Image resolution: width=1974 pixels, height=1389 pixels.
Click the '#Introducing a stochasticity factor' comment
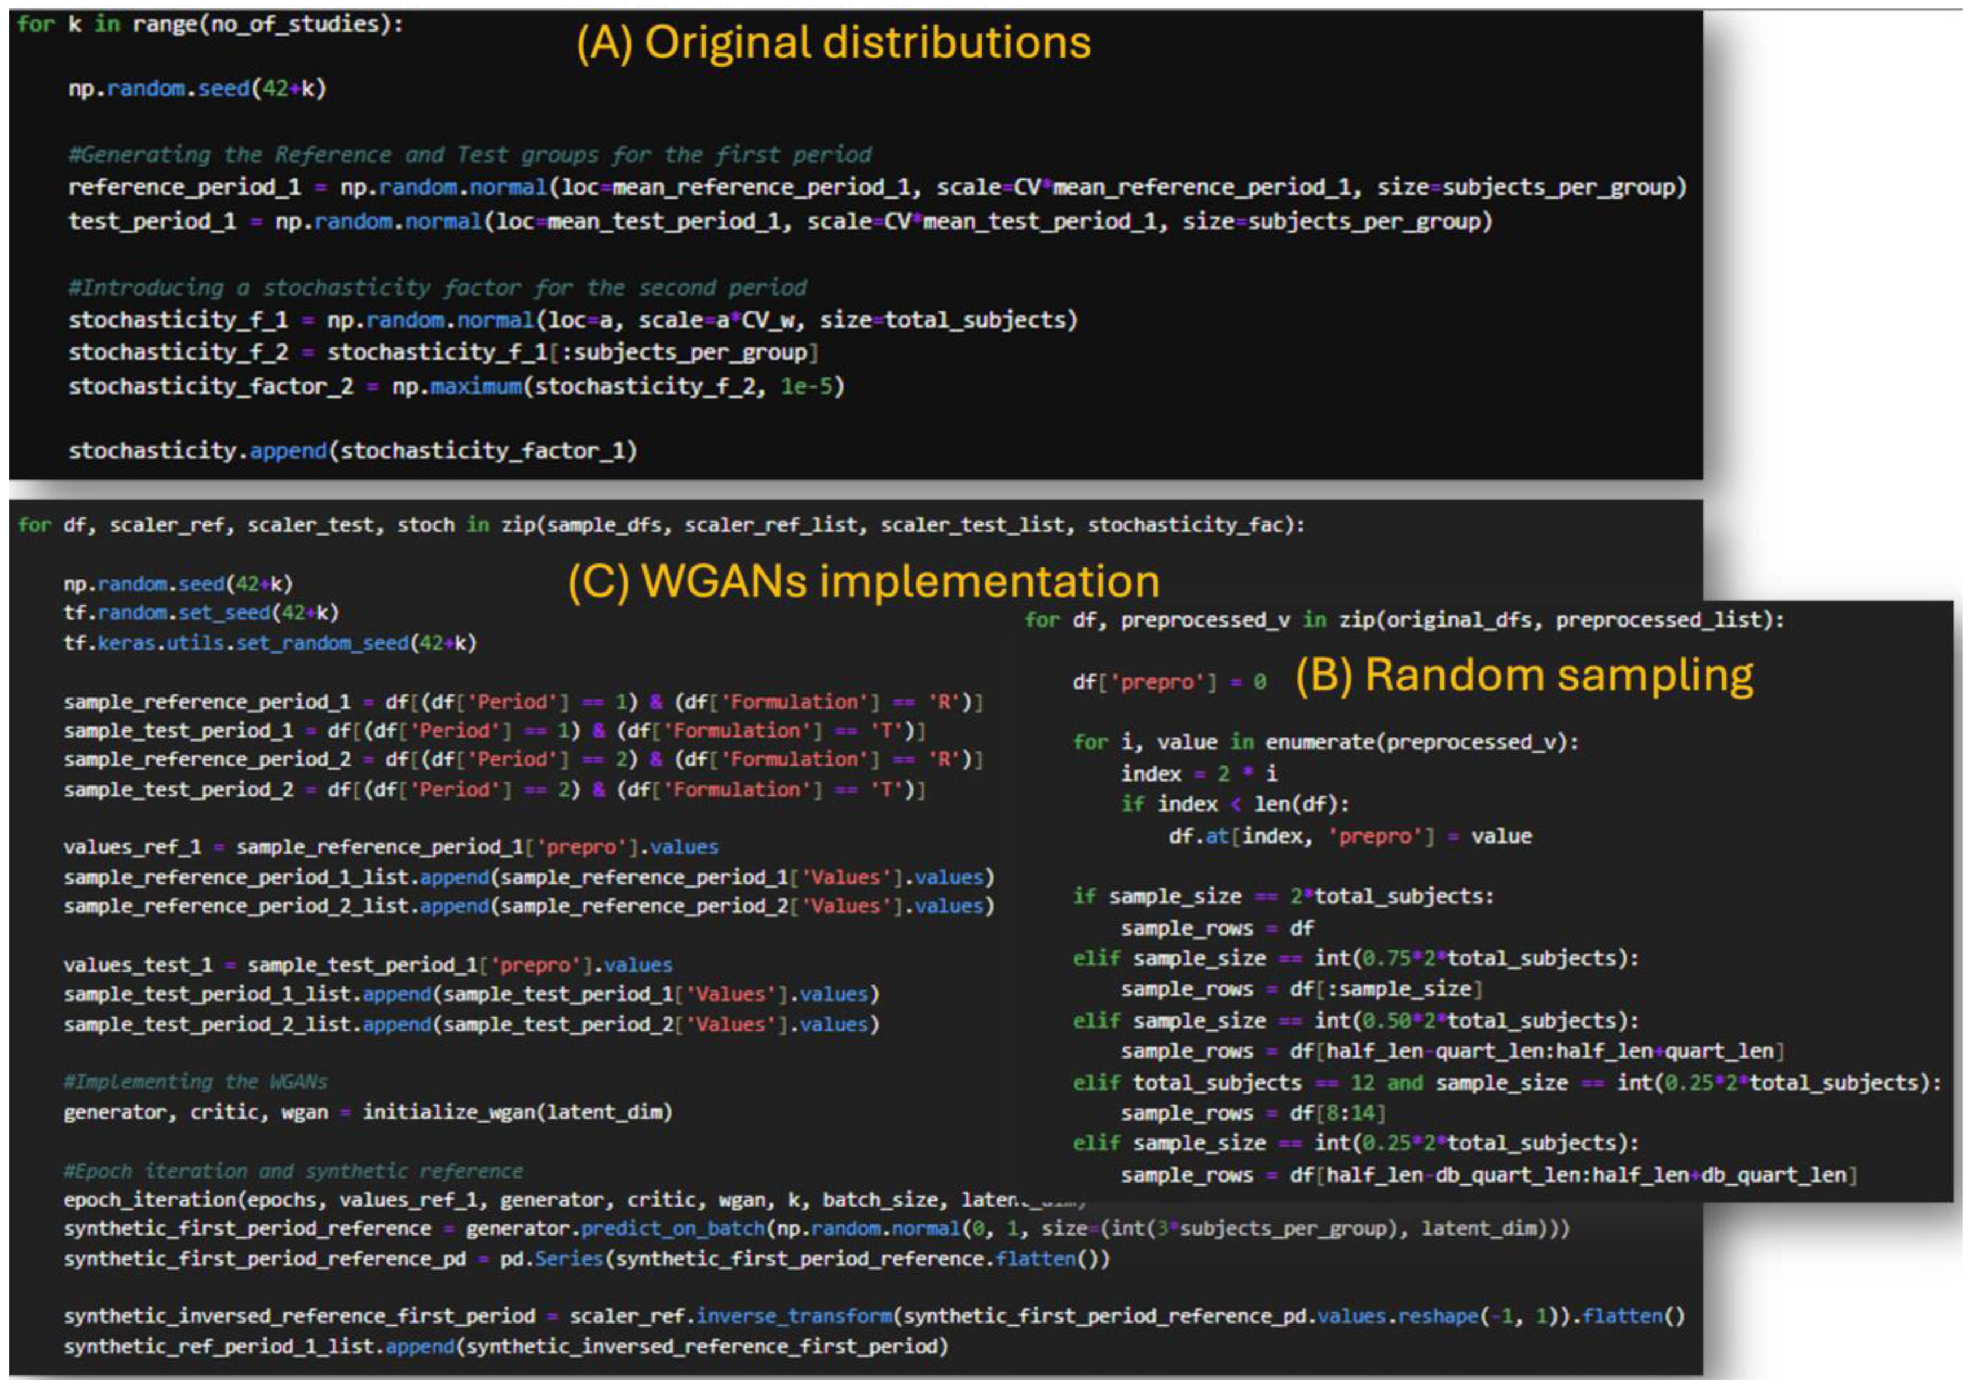(x=438, y=287)
